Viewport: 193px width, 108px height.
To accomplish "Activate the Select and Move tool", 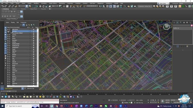I will point(40,6).
